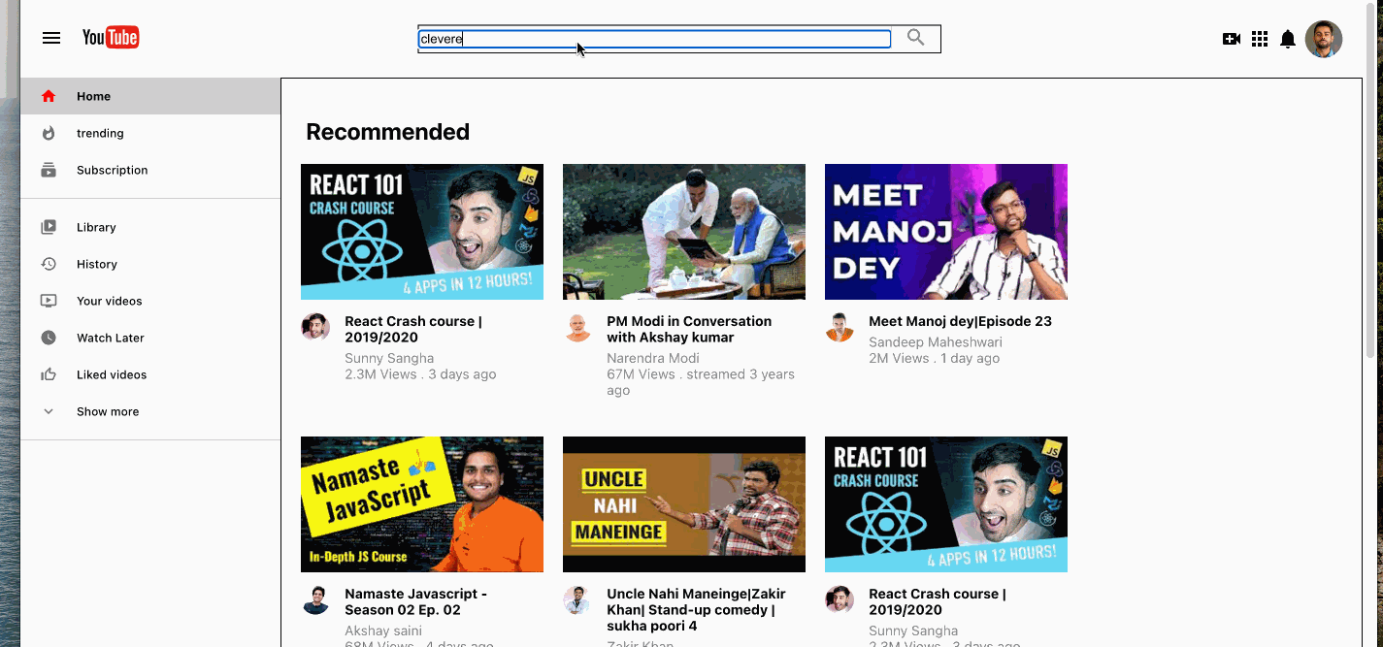Open the apps grid icon
Viewport: 1383px width, 647px height.
pyautogui.click(x=1260, y=39)
